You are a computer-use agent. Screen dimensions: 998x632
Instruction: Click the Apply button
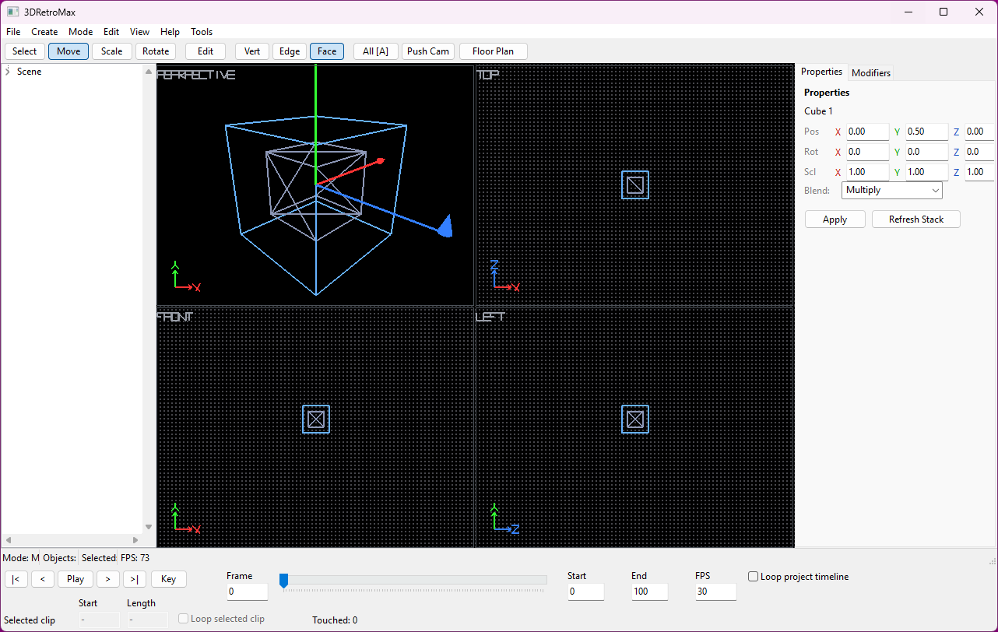coord(835,219)
